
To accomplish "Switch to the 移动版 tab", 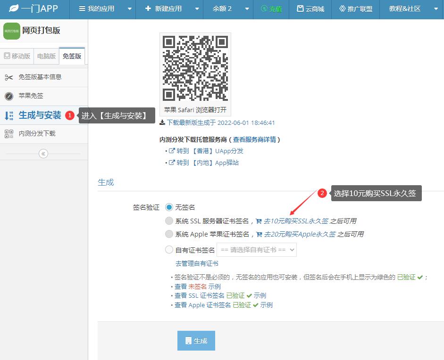I will tap(17, 56).
